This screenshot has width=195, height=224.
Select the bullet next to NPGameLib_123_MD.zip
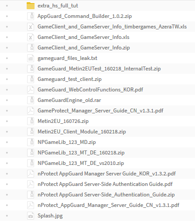point(7,142)
